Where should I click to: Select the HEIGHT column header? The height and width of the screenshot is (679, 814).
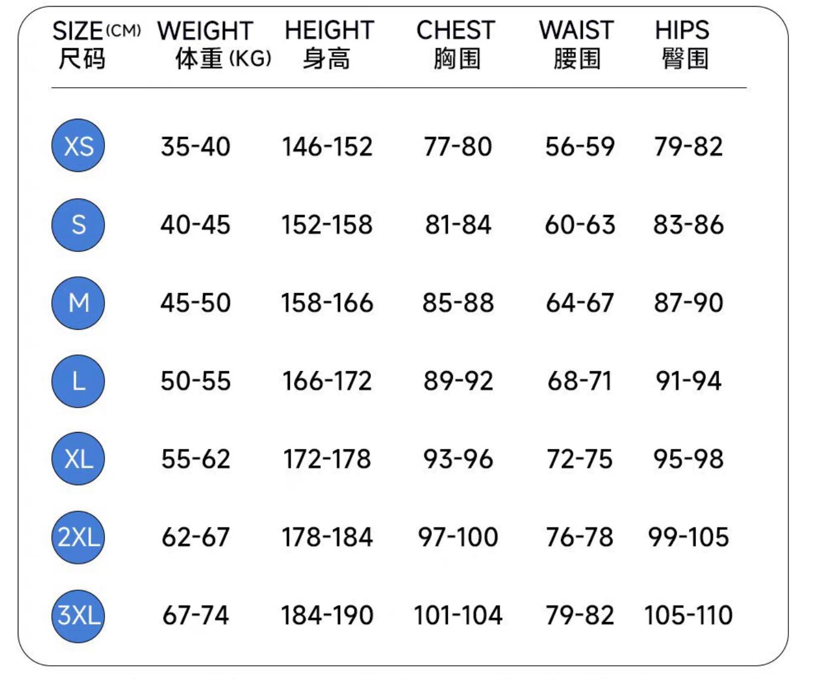(x=329, y=44)
